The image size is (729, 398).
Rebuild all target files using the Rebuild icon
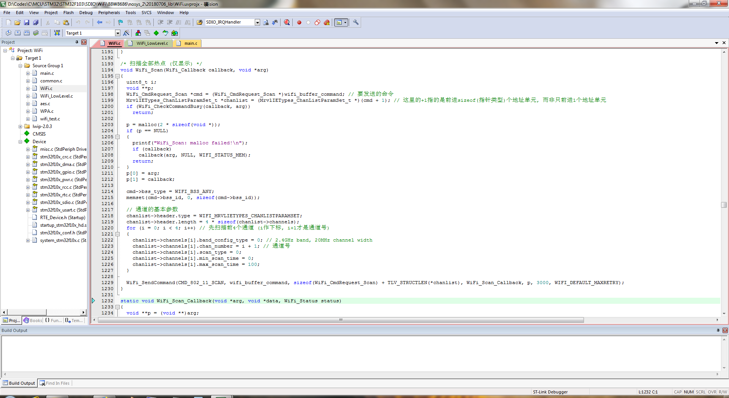pyautogui.click(x=27, y=33)
